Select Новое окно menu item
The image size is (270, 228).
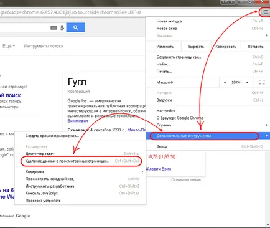[x=208, y=28]
